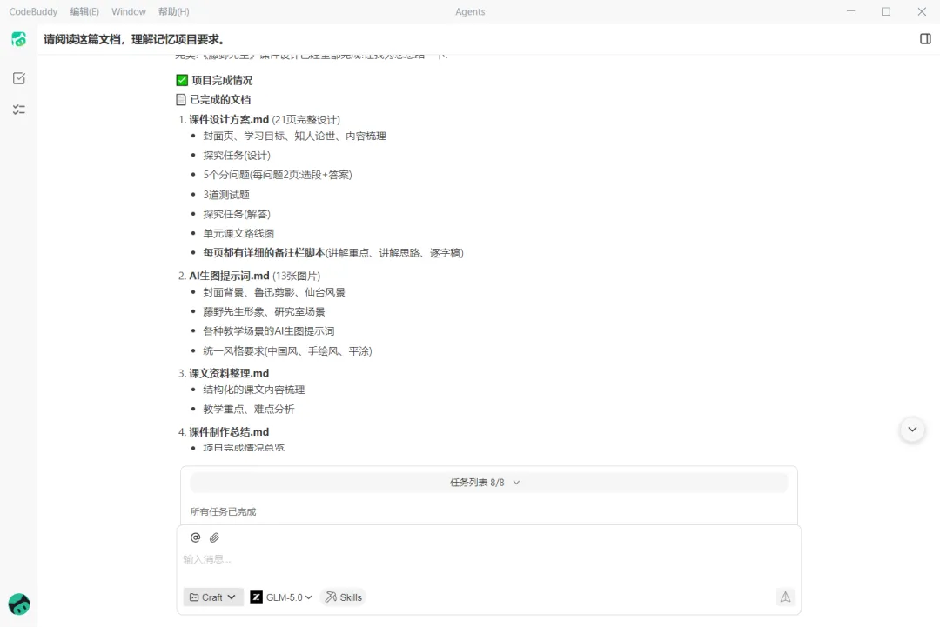Click the conversation title 请阅读这篇文档
Image resolution: width=940 pixels, height=627 pixels.
point(134,39)
